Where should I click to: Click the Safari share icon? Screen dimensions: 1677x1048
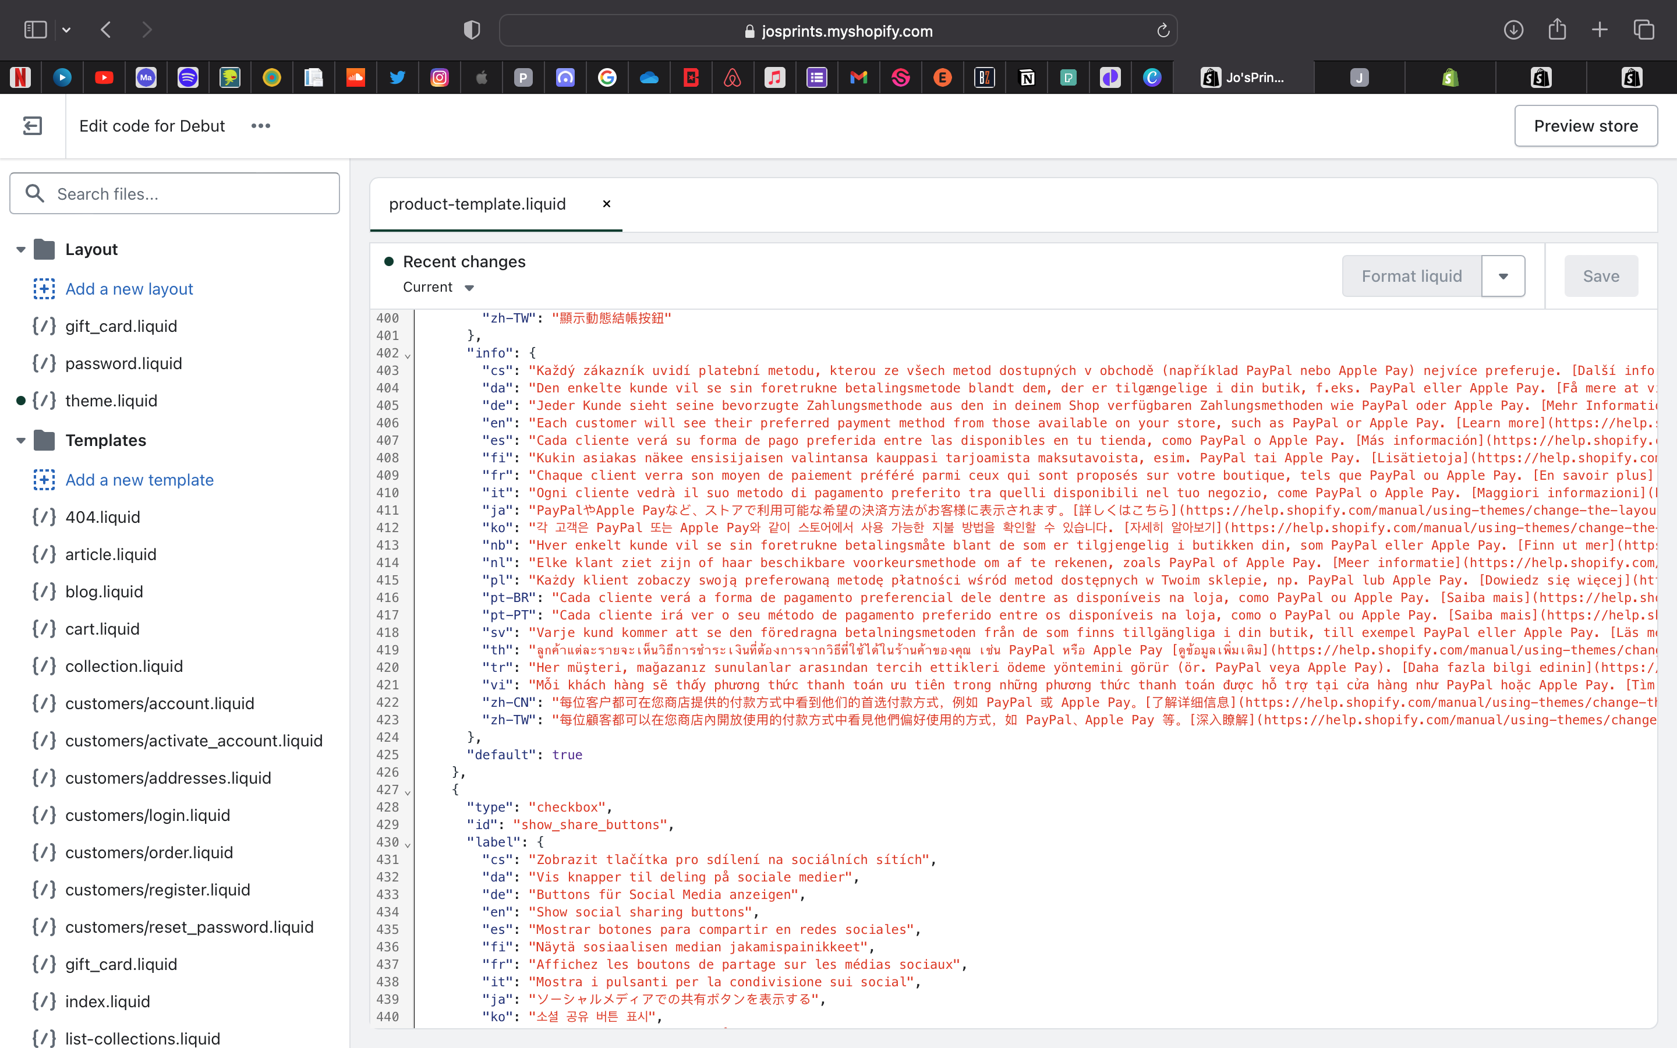pyautogui.click(x=1556, y=30)
